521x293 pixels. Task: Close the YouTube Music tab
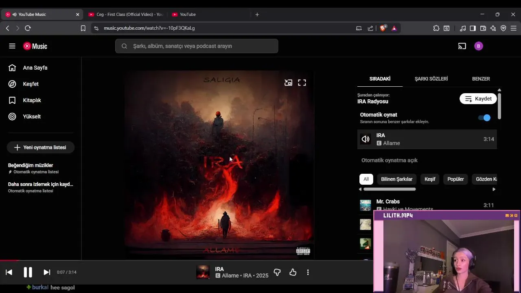(78, 14)
